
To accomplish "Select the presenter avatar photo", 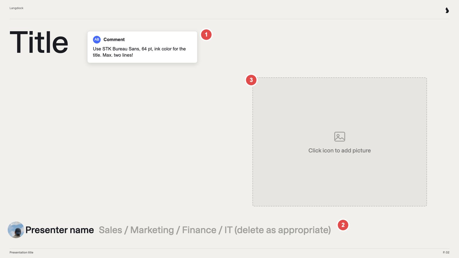I will click(16, 230).
